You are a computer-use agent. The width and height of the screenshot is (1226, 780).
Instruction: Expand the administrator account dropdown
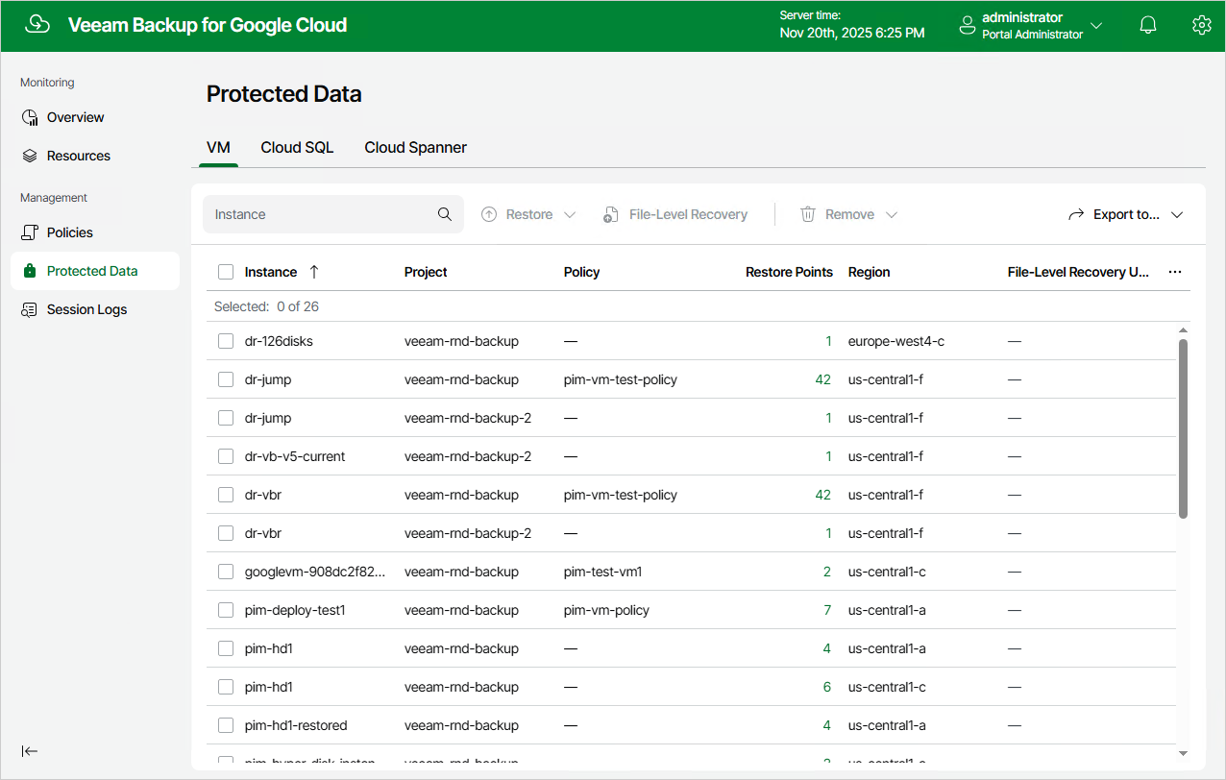coord(1096,26)
